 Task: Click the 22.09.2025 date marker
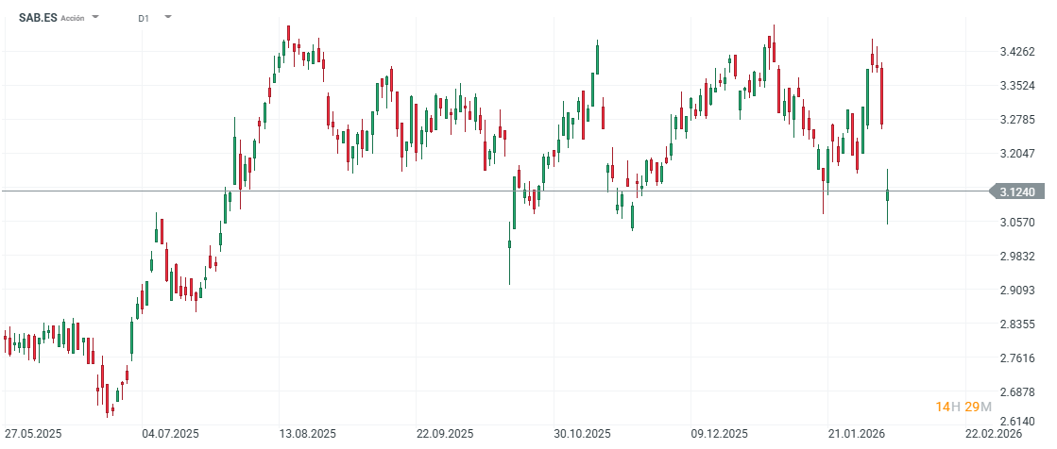coord(446,434)
